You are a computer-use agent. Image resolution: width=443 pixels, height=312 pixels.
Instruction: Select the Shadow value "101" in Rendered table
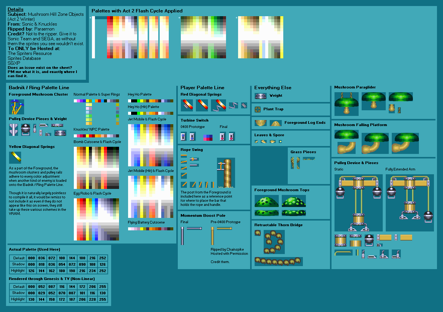point(82,293)
